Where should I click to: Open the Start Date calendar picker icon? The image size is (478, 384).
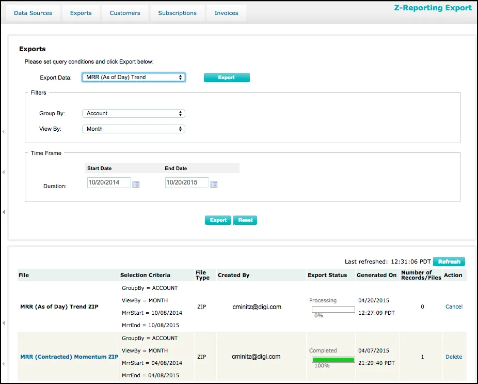click(x=136, y=184)
